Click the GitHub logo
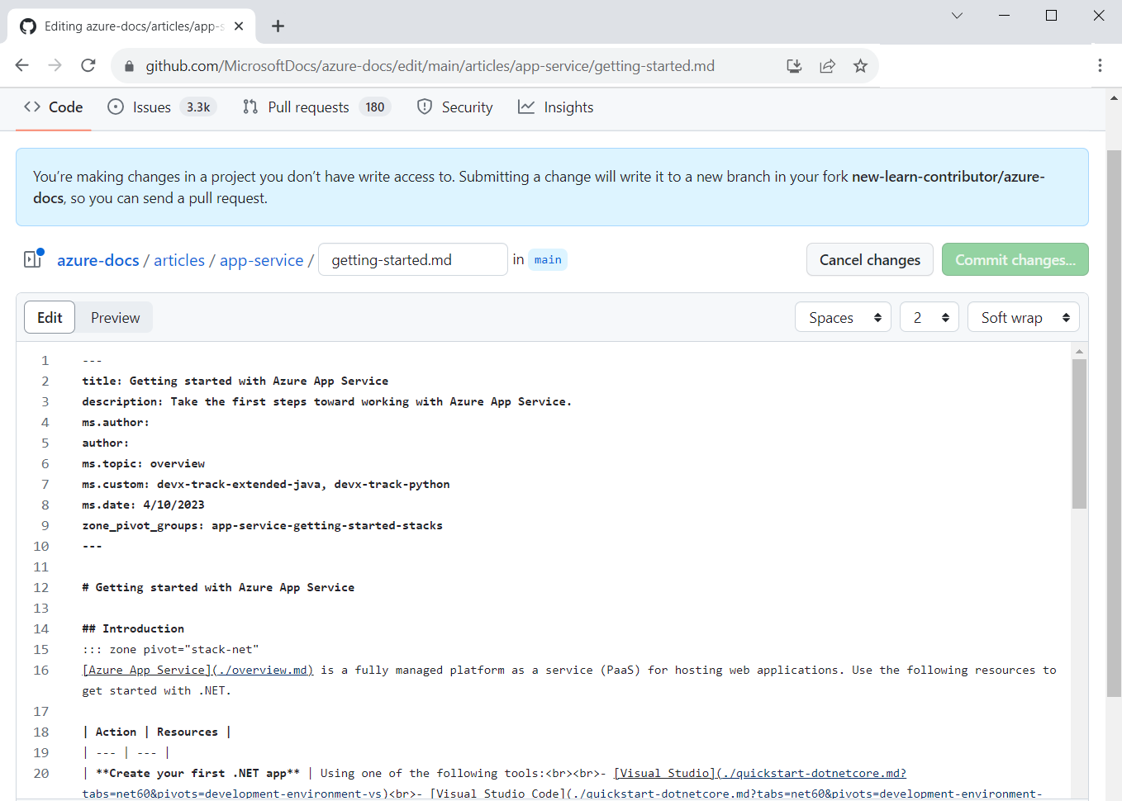The image size is (1122, 801). (27, 26)
